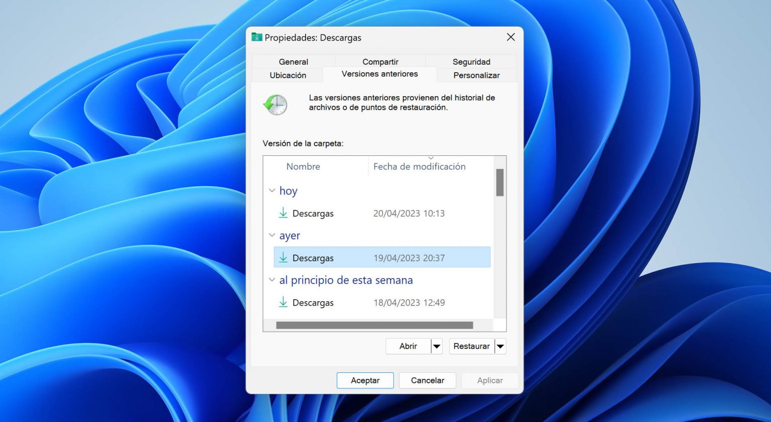This screenshot has width=771, height=422.
Task: Switch to the Seguridad tab
Action: (471, 61)
